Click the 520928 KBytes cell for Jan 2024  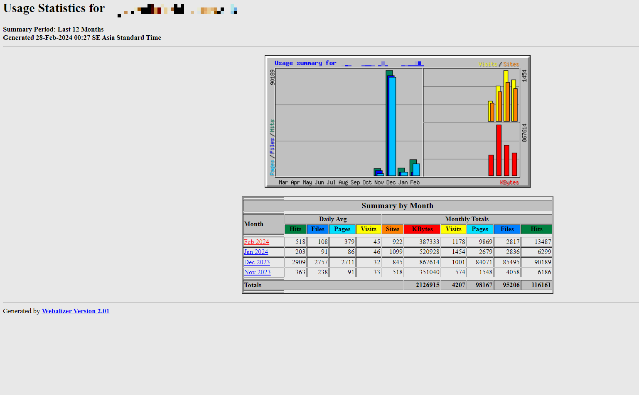[422, 252]
